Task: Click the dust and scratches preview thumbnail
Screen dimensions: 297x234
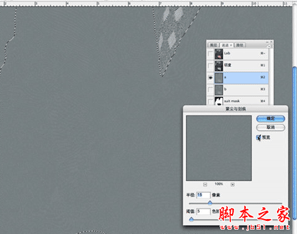Action: (219, 148)
